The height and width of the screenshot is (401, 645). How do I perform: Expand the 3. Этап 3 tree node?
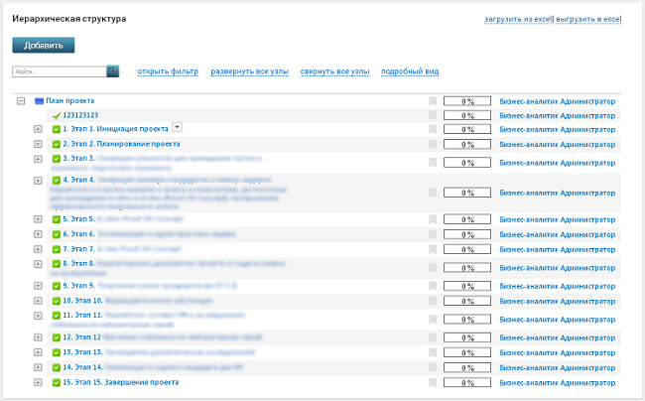click(38, 159)
